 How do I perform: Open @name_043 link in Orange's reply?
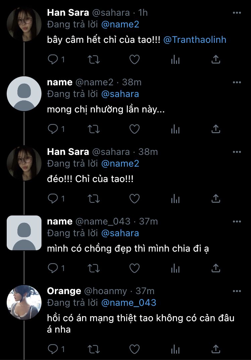[x=129, y=303]
